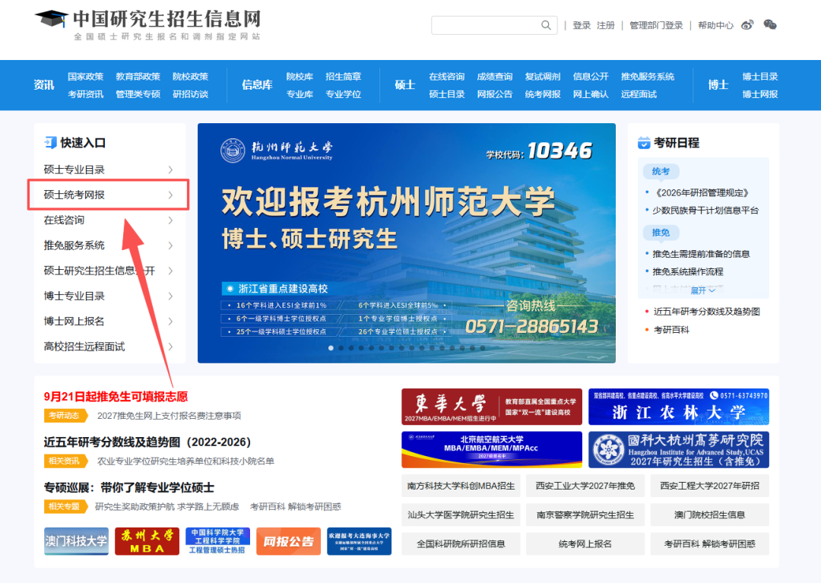Open the 澳门科技大学 banner thumbnail
This screenshot has height=583, width=821.
tap(77, 541)
